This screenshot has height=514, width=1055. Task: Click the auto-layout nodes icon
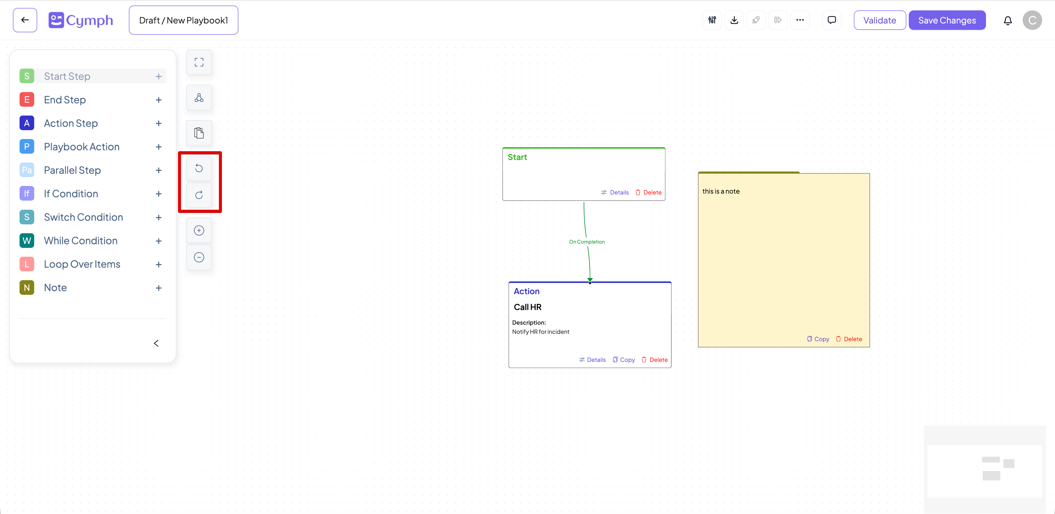pyautogui.click(x=199, y=98)
